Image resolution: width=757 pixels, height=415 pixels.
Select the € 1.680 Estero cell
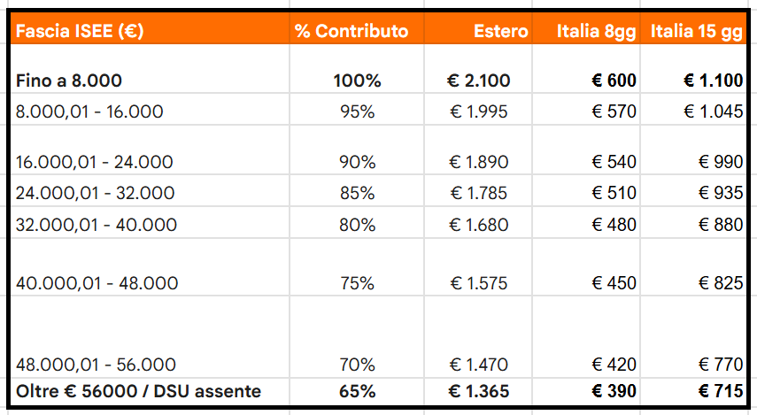[479, 225]
